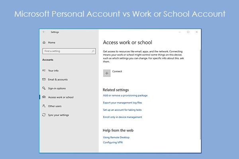Select Sign-in options
239x159 pixels.
point(57,88)
